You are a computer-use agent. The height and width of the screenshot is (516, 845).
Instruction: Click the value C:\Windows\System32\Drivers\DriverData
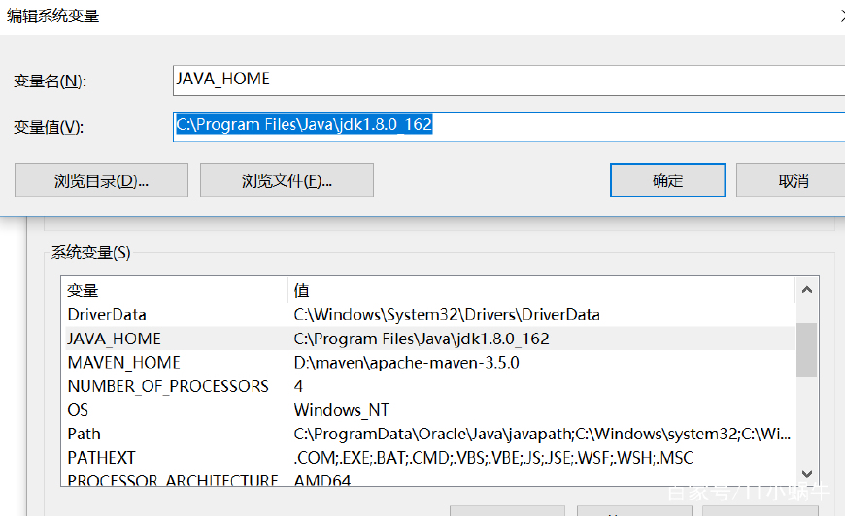click(x=447, y=315)
